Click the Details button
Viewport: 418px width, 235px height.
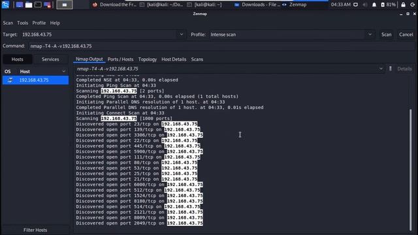[404, 69]
